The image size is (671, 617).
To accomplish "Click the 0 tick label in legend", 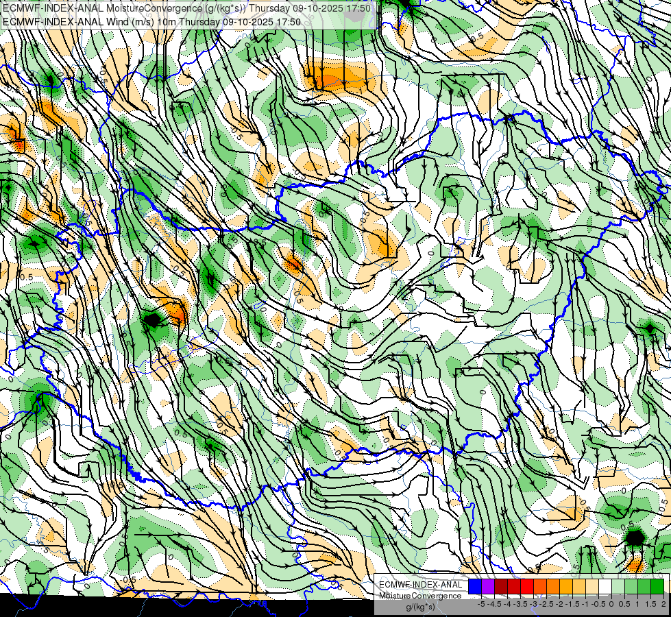I will (611, 604).
